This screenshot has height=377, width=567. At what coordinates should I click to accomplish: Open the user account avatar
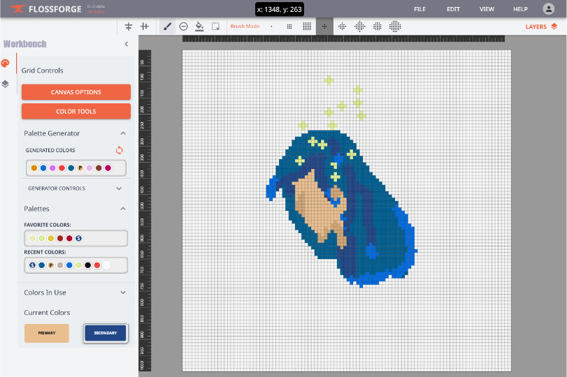tap(549, 9)
